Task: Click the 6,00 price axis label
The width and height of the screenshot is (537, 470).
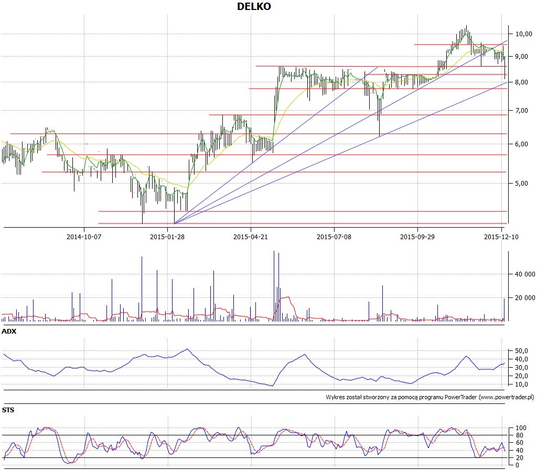Action: (x=522, y=144)
